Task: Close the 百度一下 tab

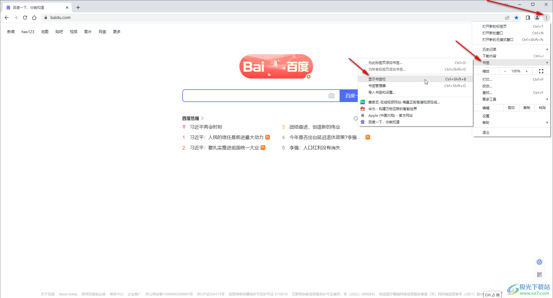Action: pos(67,7)
